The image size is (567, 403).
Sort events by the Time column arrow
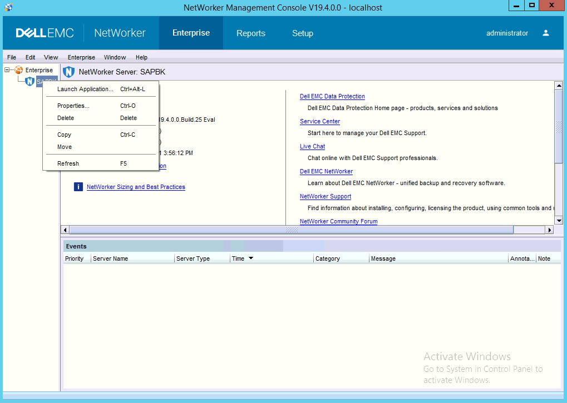pos(251,258)
